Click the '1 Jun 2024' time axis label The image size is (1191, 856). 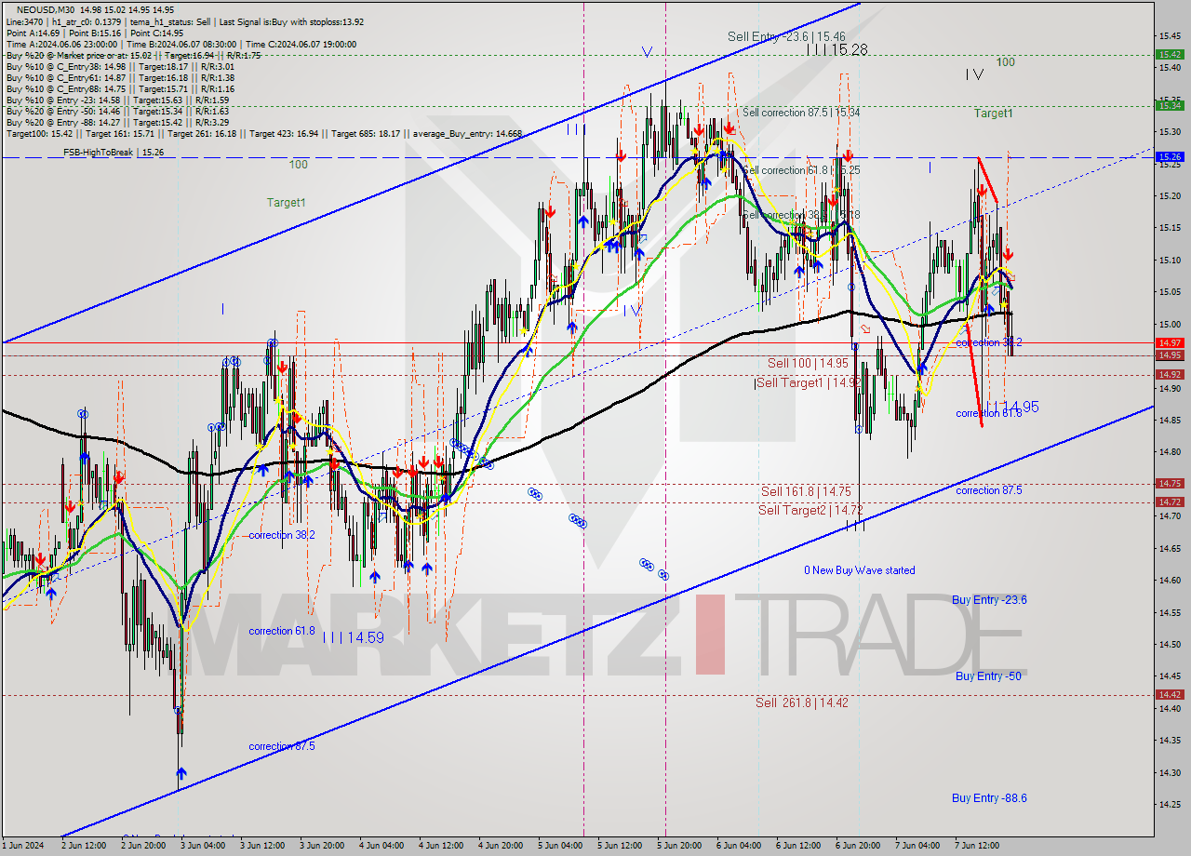click(x=22, y=846)
